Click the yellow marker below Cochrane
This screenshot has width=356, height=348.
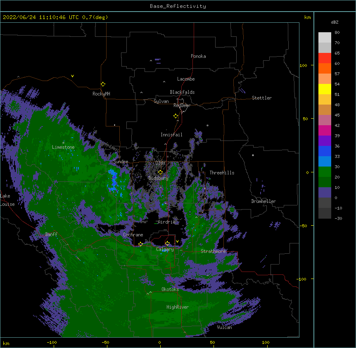pyautogui.click(x=140, y=244)
